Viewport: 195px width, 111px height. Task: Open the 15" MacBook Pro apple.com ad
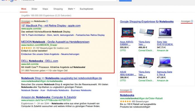pyautogui.click(x=51, y=26)
